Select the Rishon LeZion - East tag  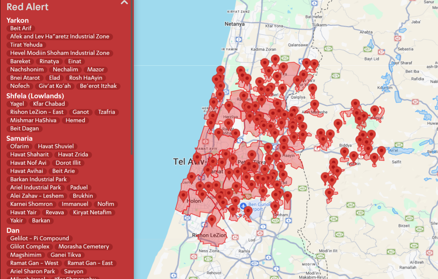coord(37,112)
